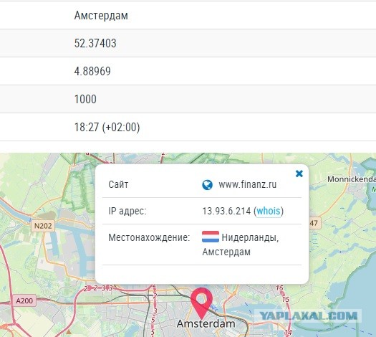Click the Нидерланды, Амстердам location text
The image size is (376, 337).
pyautogui.click(x=240, y=245)
